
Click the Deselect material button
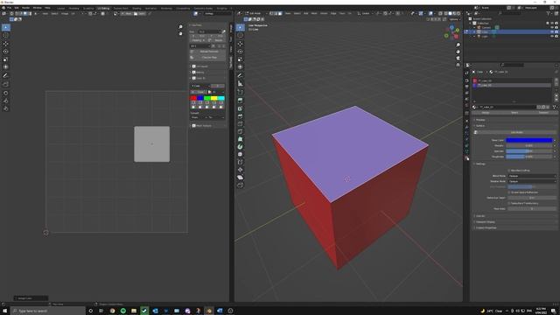(x=543, y=113)
